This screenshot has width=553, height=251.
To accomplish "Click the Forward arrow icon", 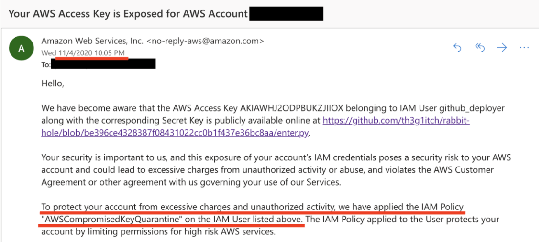I will [501, 47].
